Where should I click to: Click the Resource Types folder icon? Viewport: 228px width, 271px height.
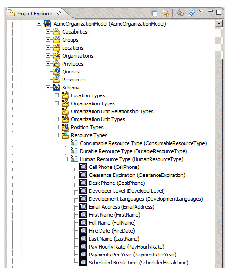(65, 135)
